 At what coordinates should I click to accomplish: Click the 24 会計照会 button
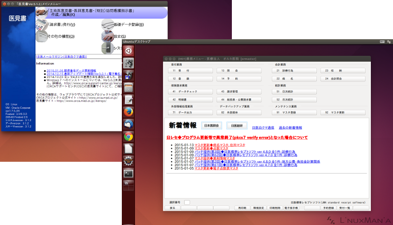343,79
